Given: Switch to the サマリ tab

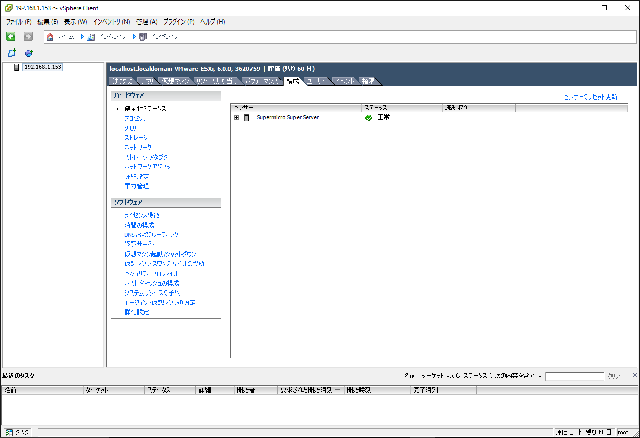Looking at the screenshot, I should (x=147, y=81).
